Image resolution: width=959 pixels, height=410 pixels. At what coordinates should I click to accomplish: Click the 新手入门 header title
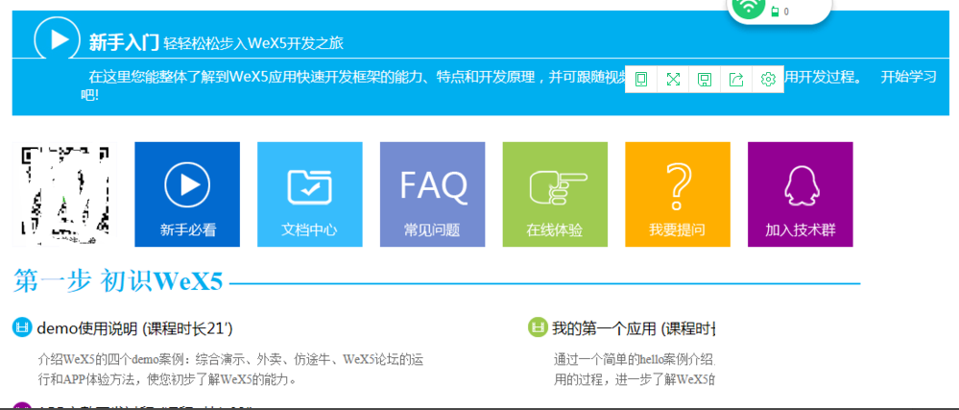pos(124,42)
